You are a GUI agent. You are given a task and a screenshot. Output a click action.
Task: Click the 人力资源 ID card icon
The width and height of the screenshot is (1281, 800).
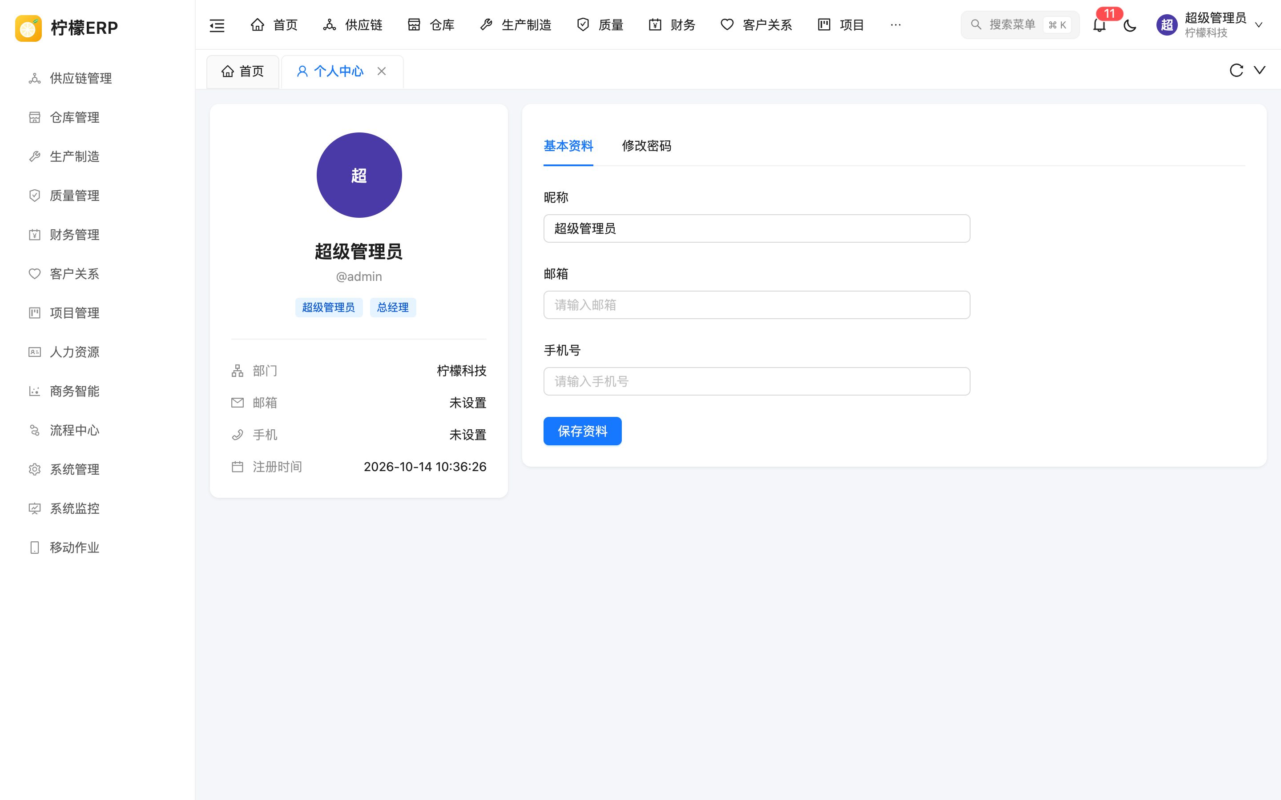click(x=34, y=352)
